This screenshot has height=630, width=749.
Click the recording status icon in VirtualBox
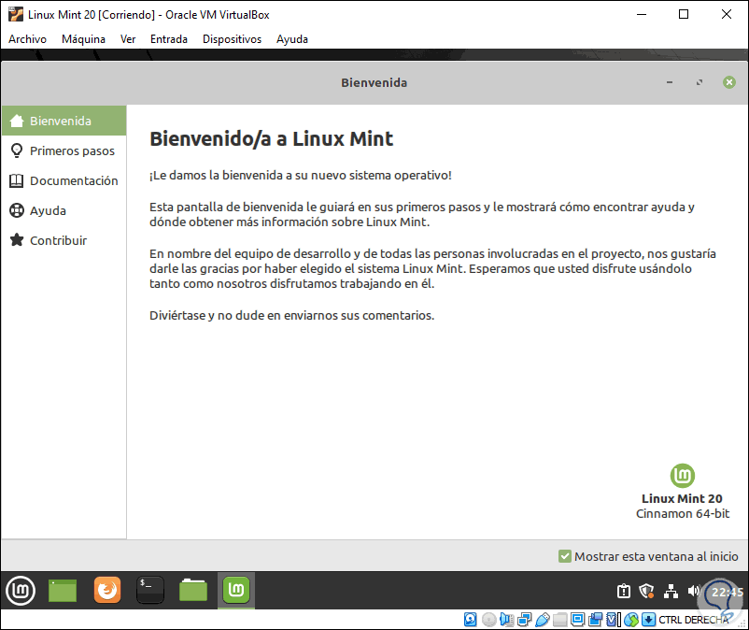pos(595,620)
